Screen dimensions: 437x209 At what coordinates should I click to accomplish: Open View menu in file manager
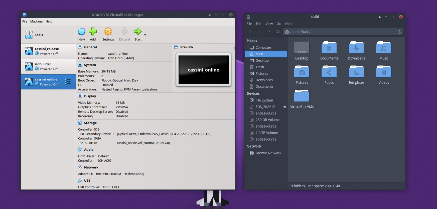pos(269,24)
